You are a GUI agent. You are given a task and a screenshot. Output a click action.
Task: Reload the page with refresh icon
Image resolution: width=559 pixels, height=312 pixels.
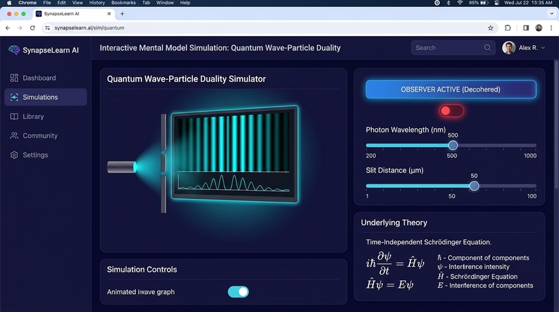tap(33, 28)
